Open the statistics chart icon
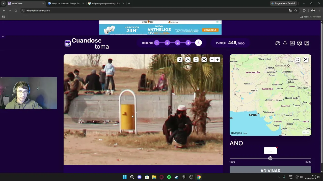This screenshot has width=323, height=181. point(292,43)
